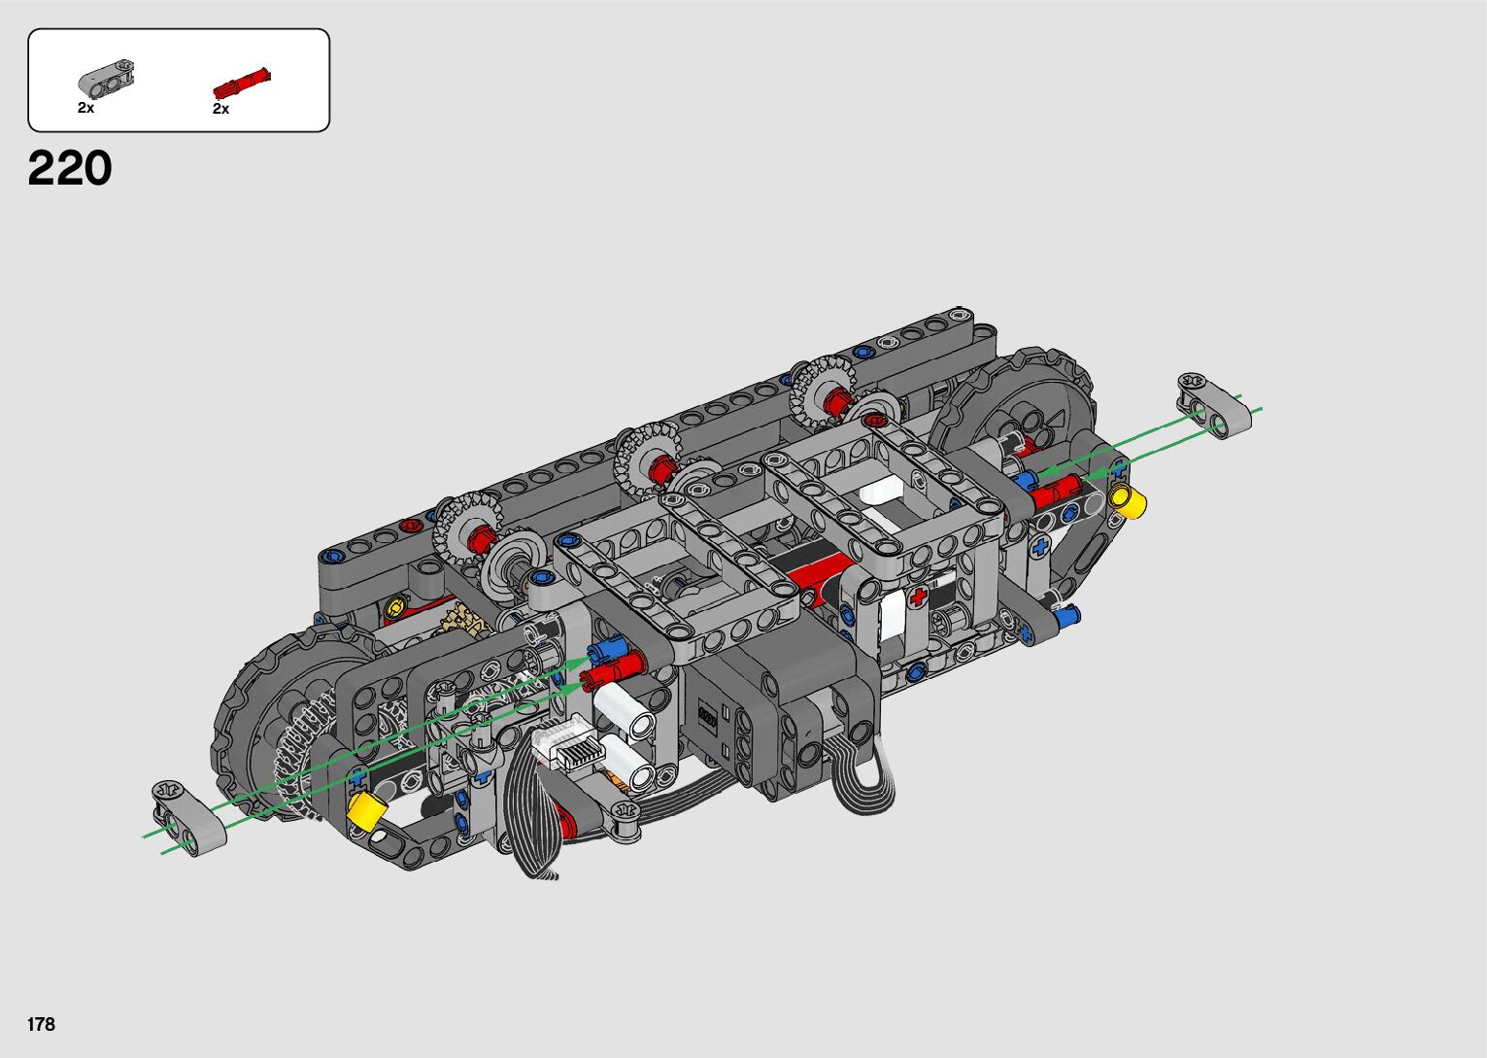This screenshot has height=1058, width=1487.
Task: Select the floating gray connector at lower left
Action: [x=187, y=818]
